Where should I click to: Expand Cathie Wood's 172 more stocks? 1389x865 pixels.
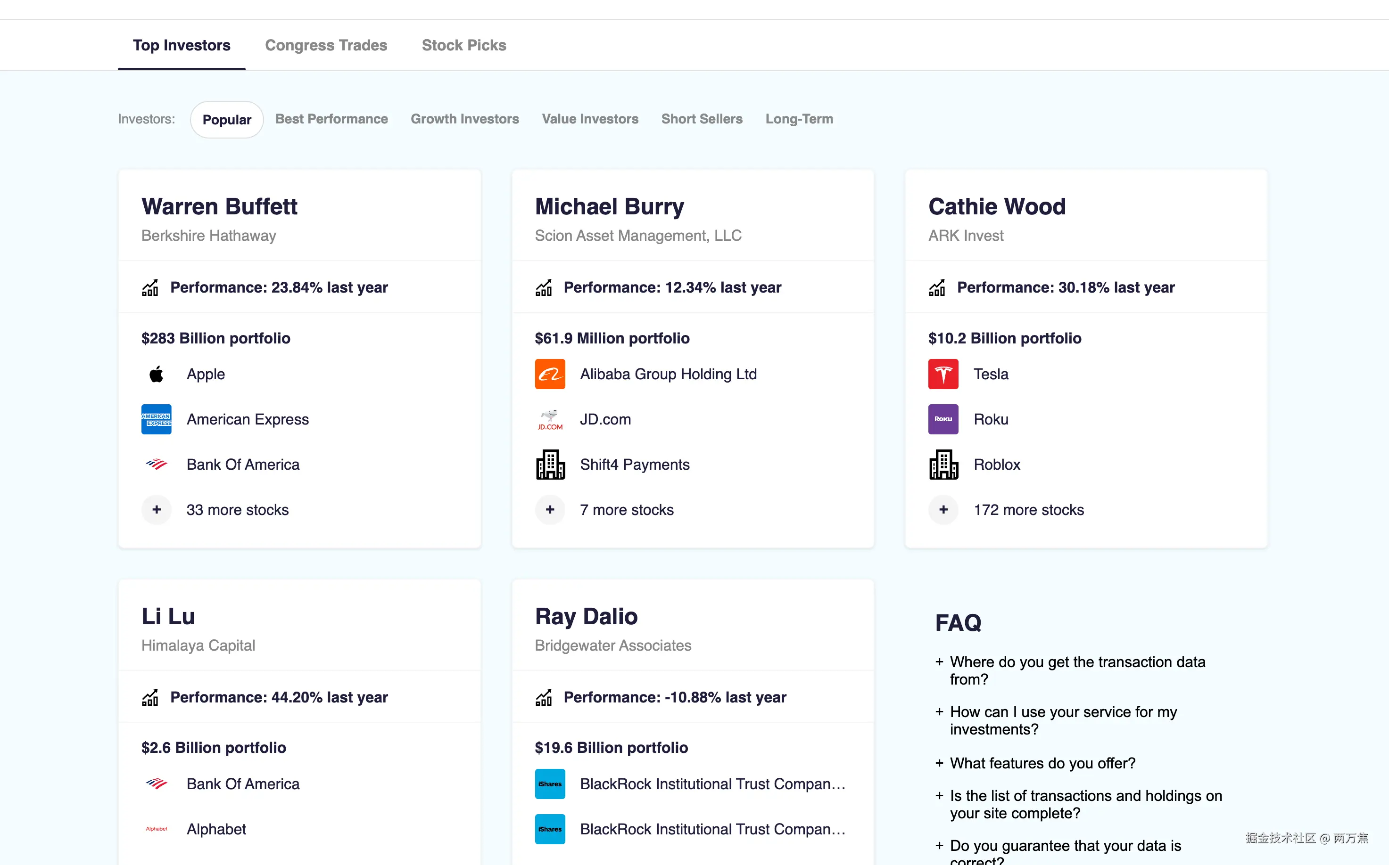point(943,510)
